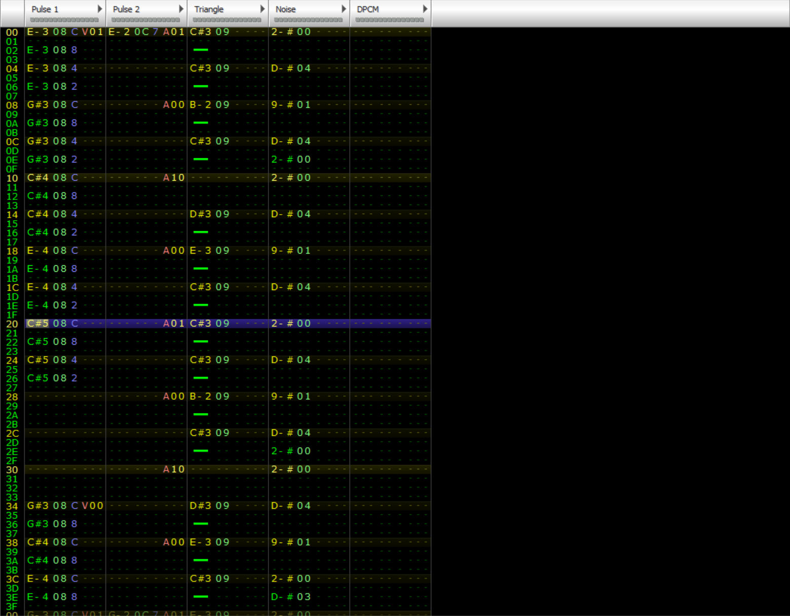Click row number 00 in the row column
This screenshot has width=790, height=616.
point(11,31)
